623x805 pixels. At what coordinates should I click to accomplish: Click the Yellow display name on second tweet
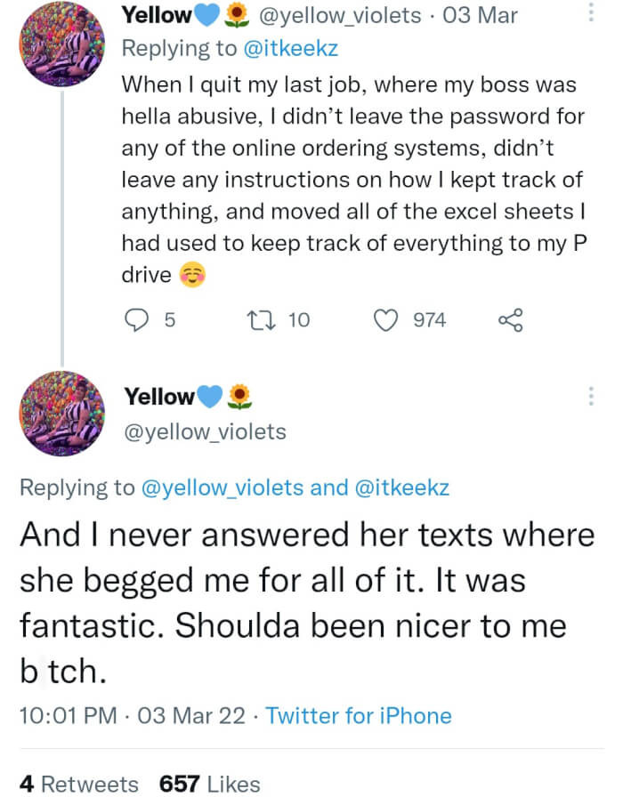158,395
